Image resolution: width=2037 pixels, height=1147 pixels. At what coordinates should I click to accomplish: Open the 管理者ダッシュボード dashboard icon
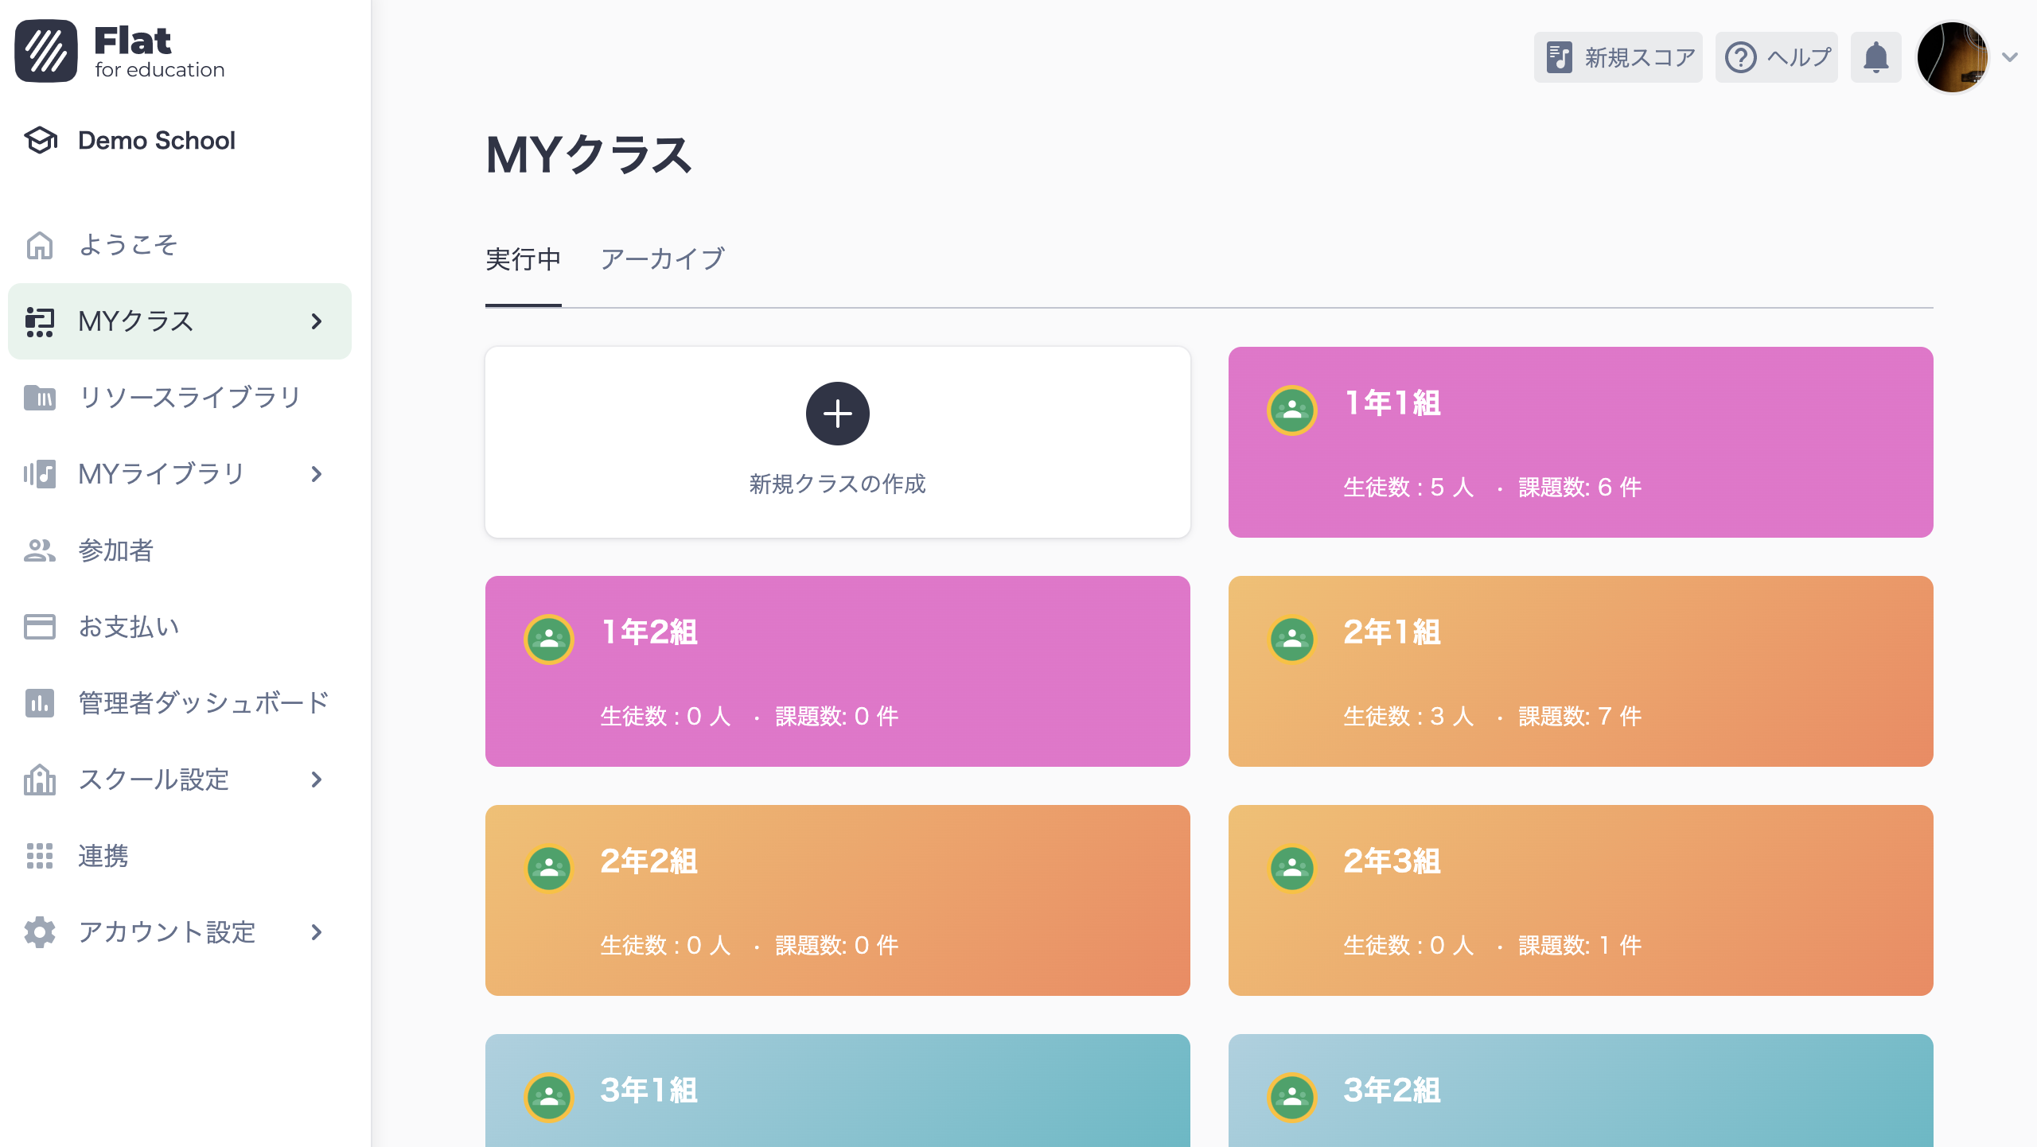39,702
